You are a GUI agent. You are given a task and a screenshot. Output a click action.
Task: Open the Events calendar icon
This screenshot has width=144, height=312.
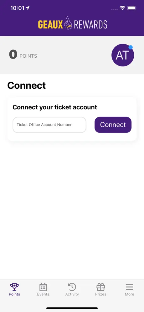43,287
